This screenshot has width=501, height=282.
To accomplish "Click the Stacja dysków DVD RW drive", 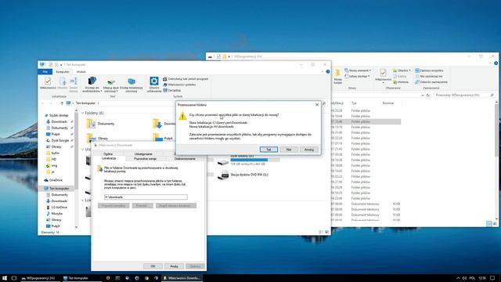I will click(243, 175).
